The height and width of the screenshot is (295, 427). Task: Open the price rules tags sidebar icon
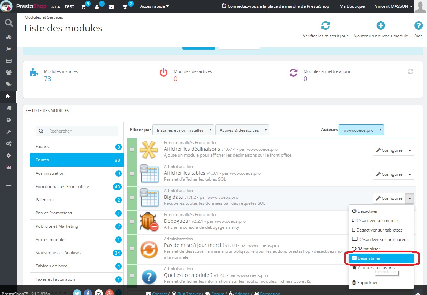pyautogui.click(x=9, y=84)
